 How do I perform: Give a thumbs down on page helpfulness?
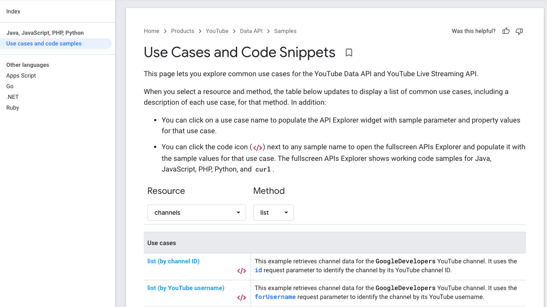(519, 31)
